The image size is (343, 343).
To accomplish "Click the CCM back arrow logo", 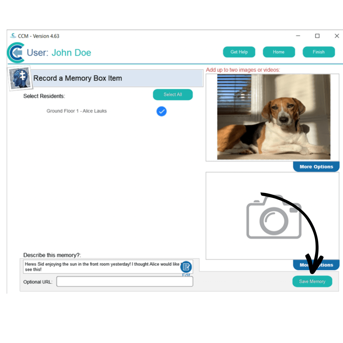I will tap(16, 53).
